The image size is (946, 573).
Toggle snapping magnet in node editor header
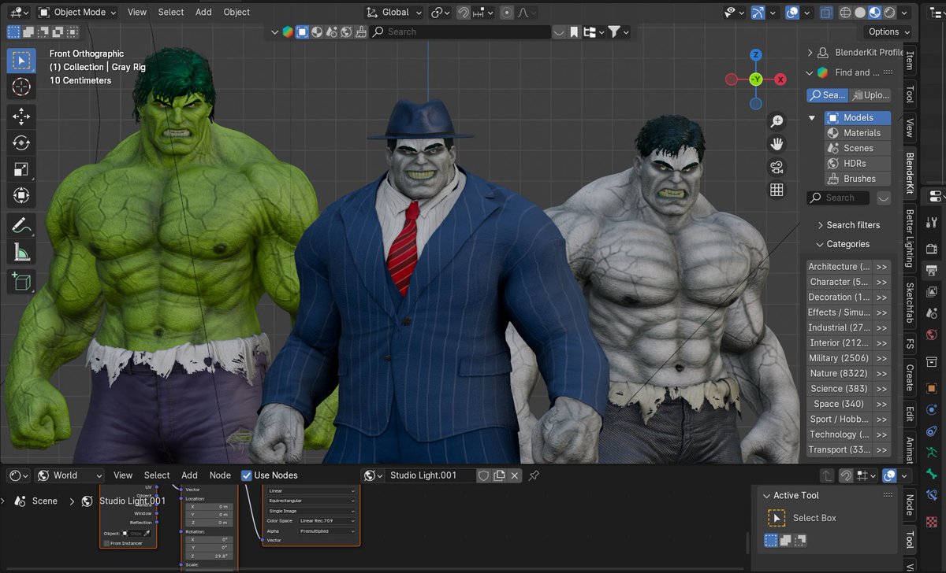click(846, 475)
